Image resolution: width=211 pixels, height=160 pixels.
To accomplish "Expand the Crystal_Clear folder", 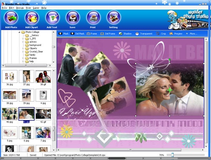I will pos(23,52).
